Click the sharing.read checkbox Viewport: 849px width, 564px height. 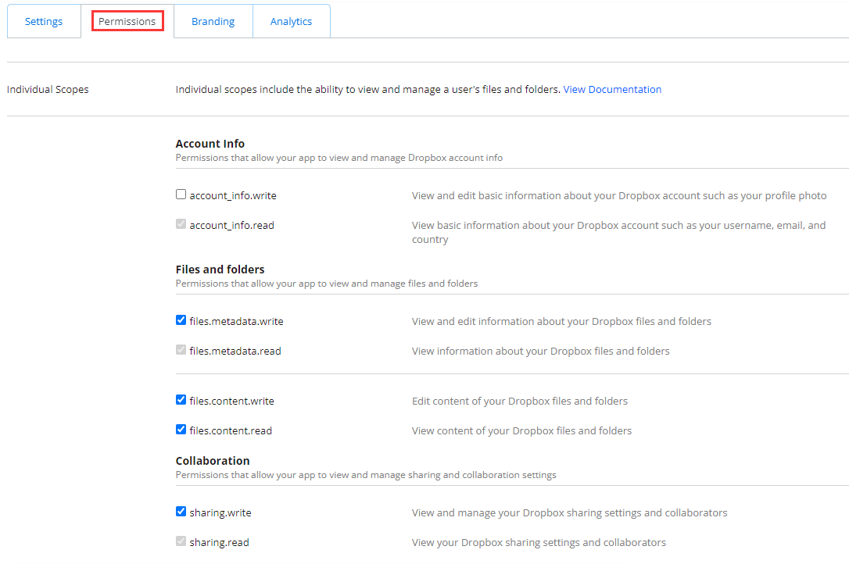tap(181, 541)
